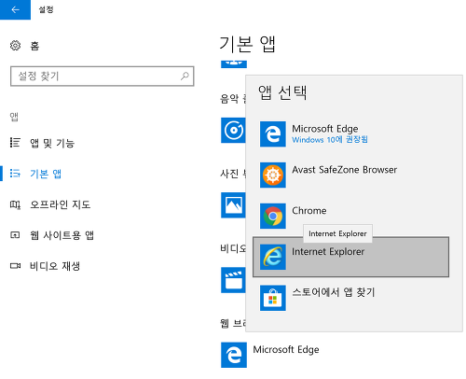The image size is (466, 379).
Task: Click the 웹 사이트용 앱 icon
Action: coord(15,235)
